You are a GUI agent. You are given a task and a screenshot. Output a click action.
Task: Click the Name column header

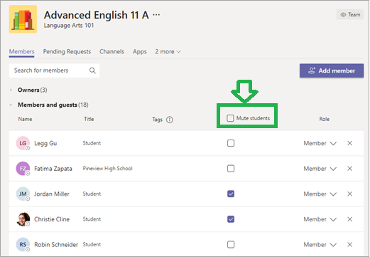coord(25,119)
